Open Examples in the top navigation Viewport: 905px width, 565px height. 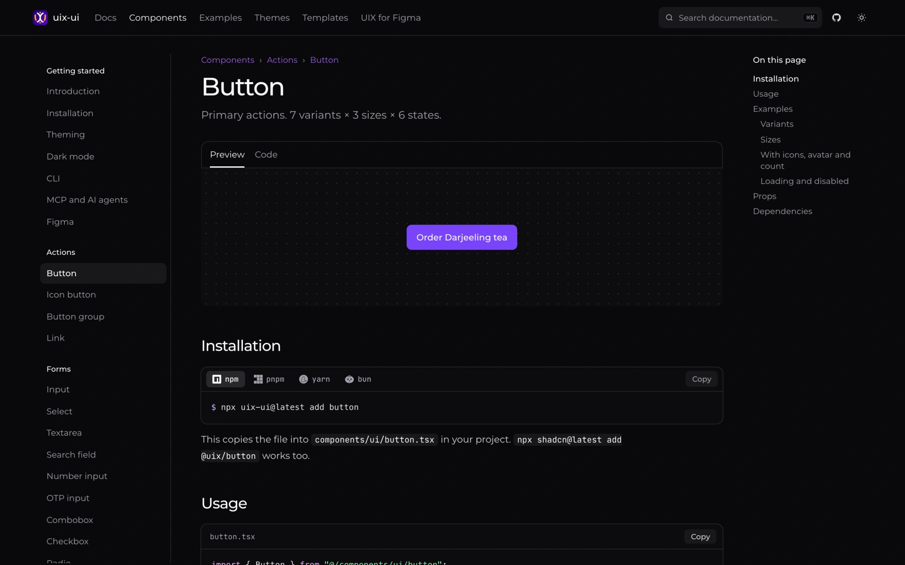pyautogui.click(x=220, y=18)
